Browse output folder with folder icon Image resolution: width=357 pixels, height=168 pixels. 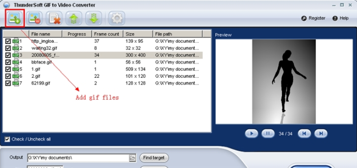[132, 158]
